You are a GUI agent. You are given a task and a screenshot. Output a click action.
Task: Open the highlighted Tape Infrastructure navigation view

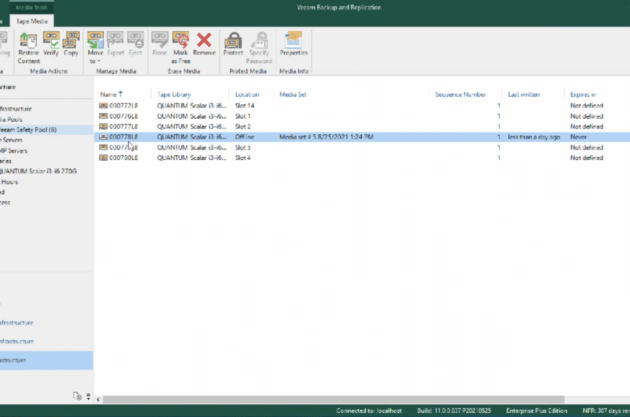46,360
